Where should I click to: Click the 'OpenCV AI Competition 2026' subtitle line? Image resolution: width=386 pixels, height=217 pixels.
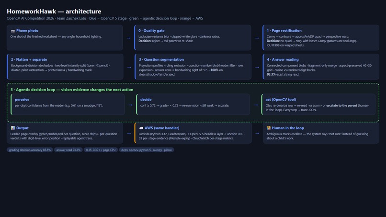(x=104, y=19)
